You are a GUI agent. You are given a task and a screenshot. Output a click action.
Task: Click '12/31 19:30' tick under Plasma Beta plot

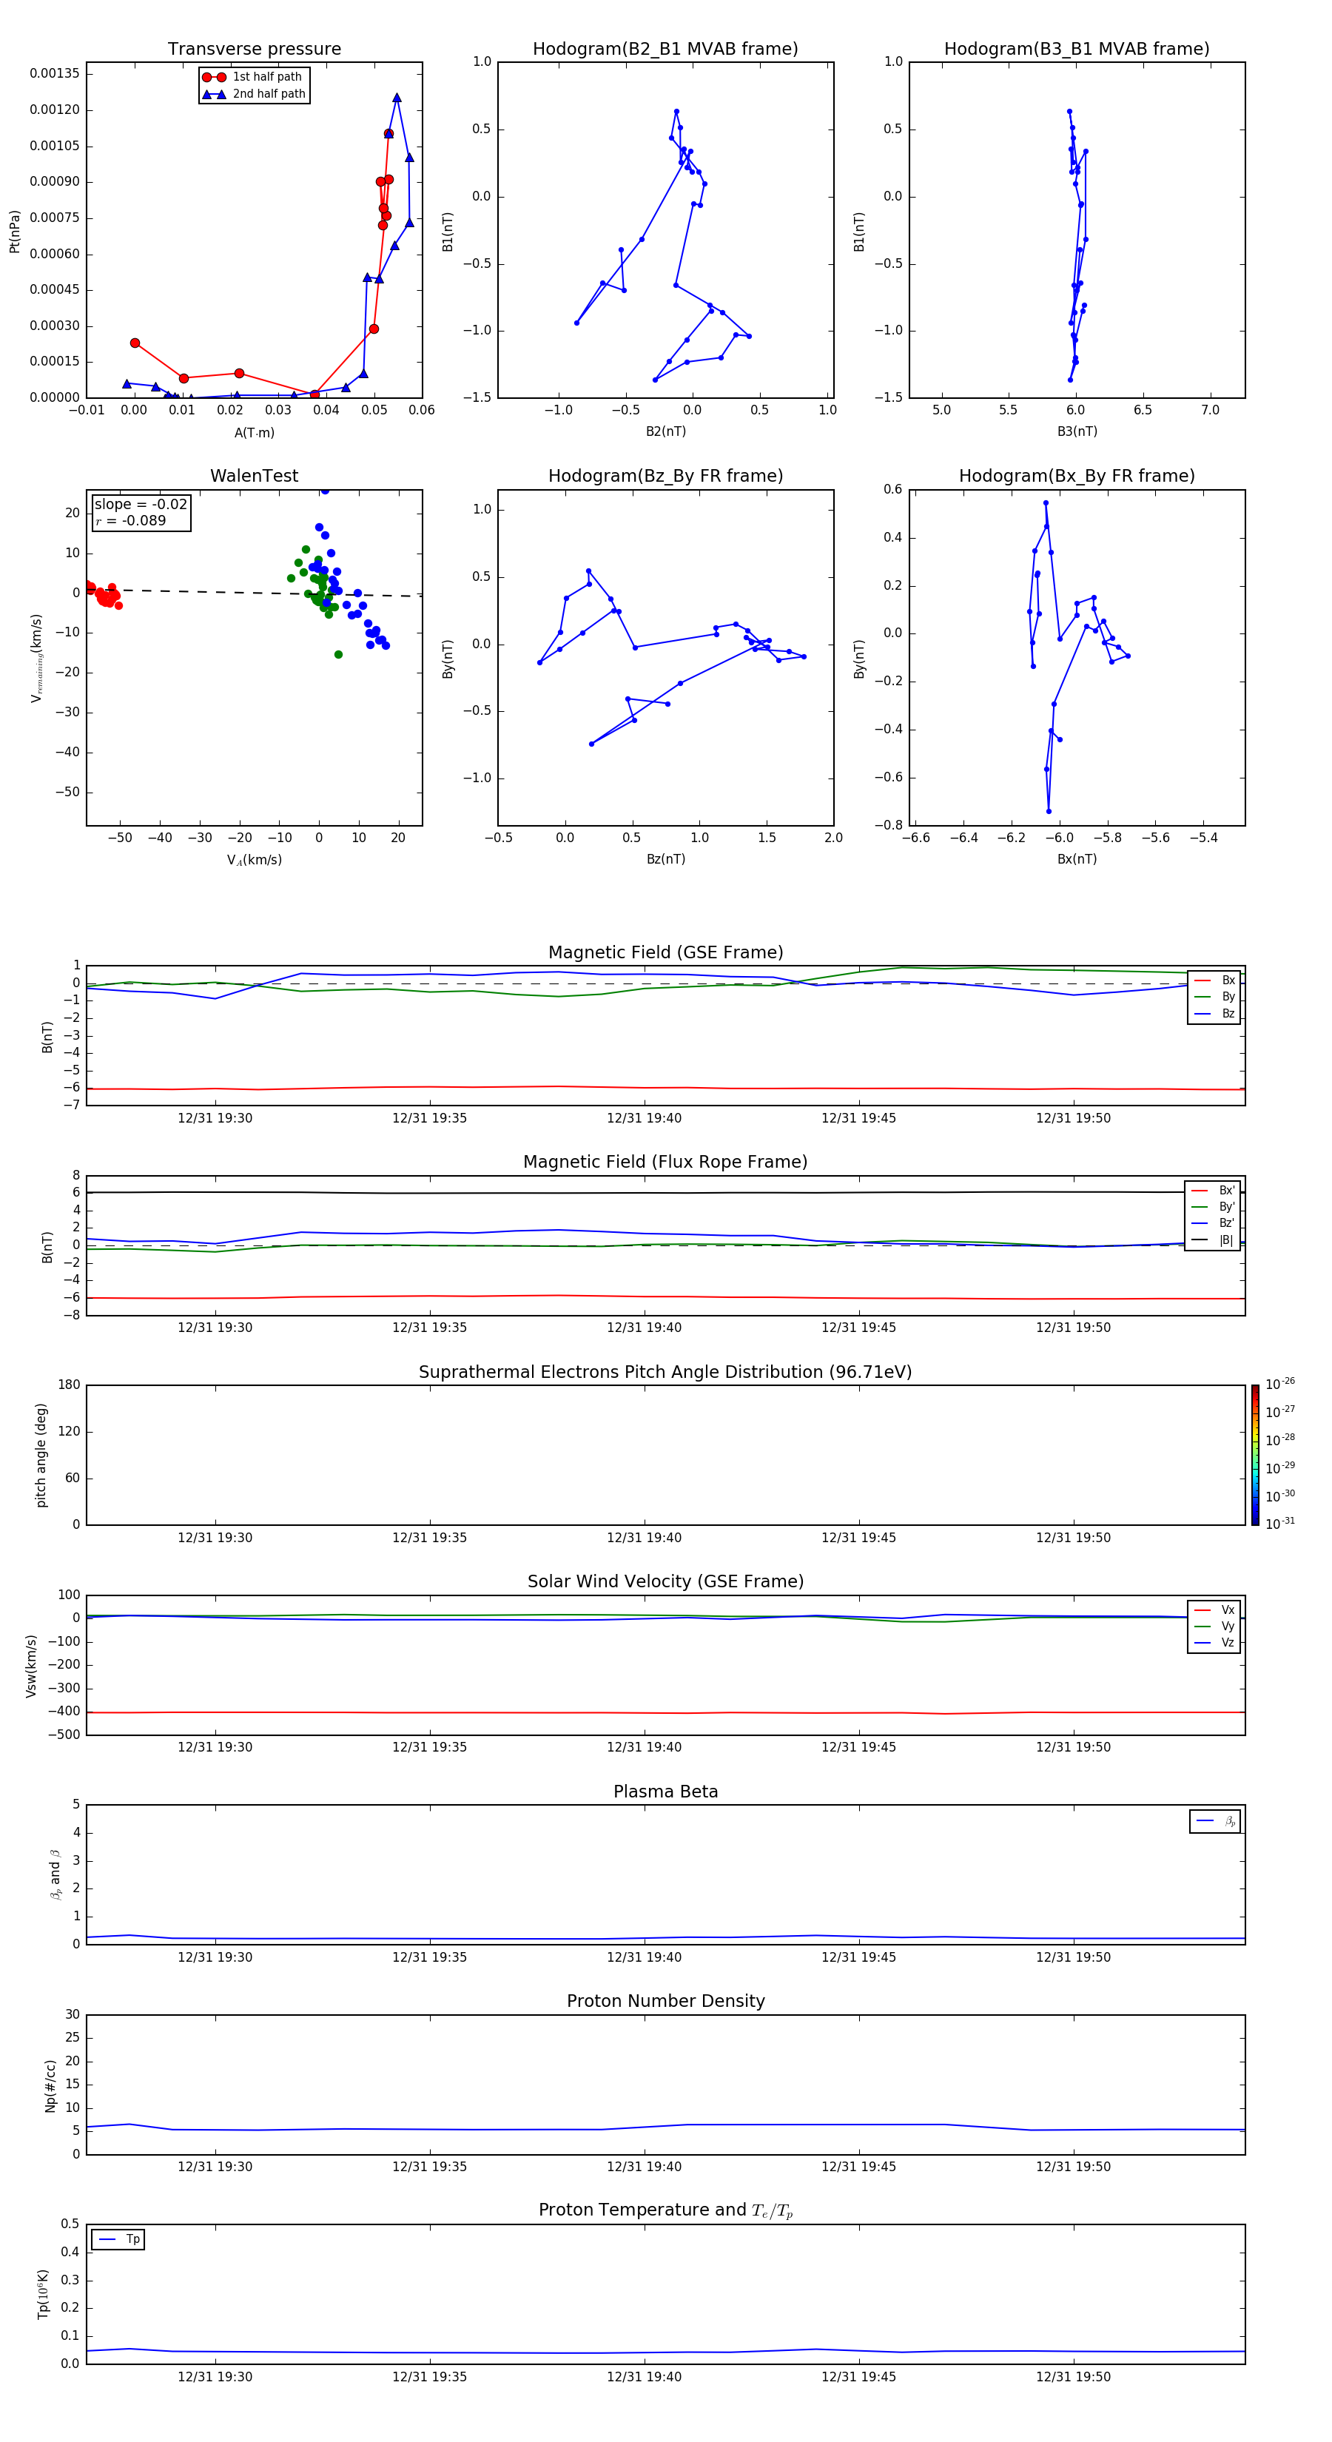(x=215, y=1957)
